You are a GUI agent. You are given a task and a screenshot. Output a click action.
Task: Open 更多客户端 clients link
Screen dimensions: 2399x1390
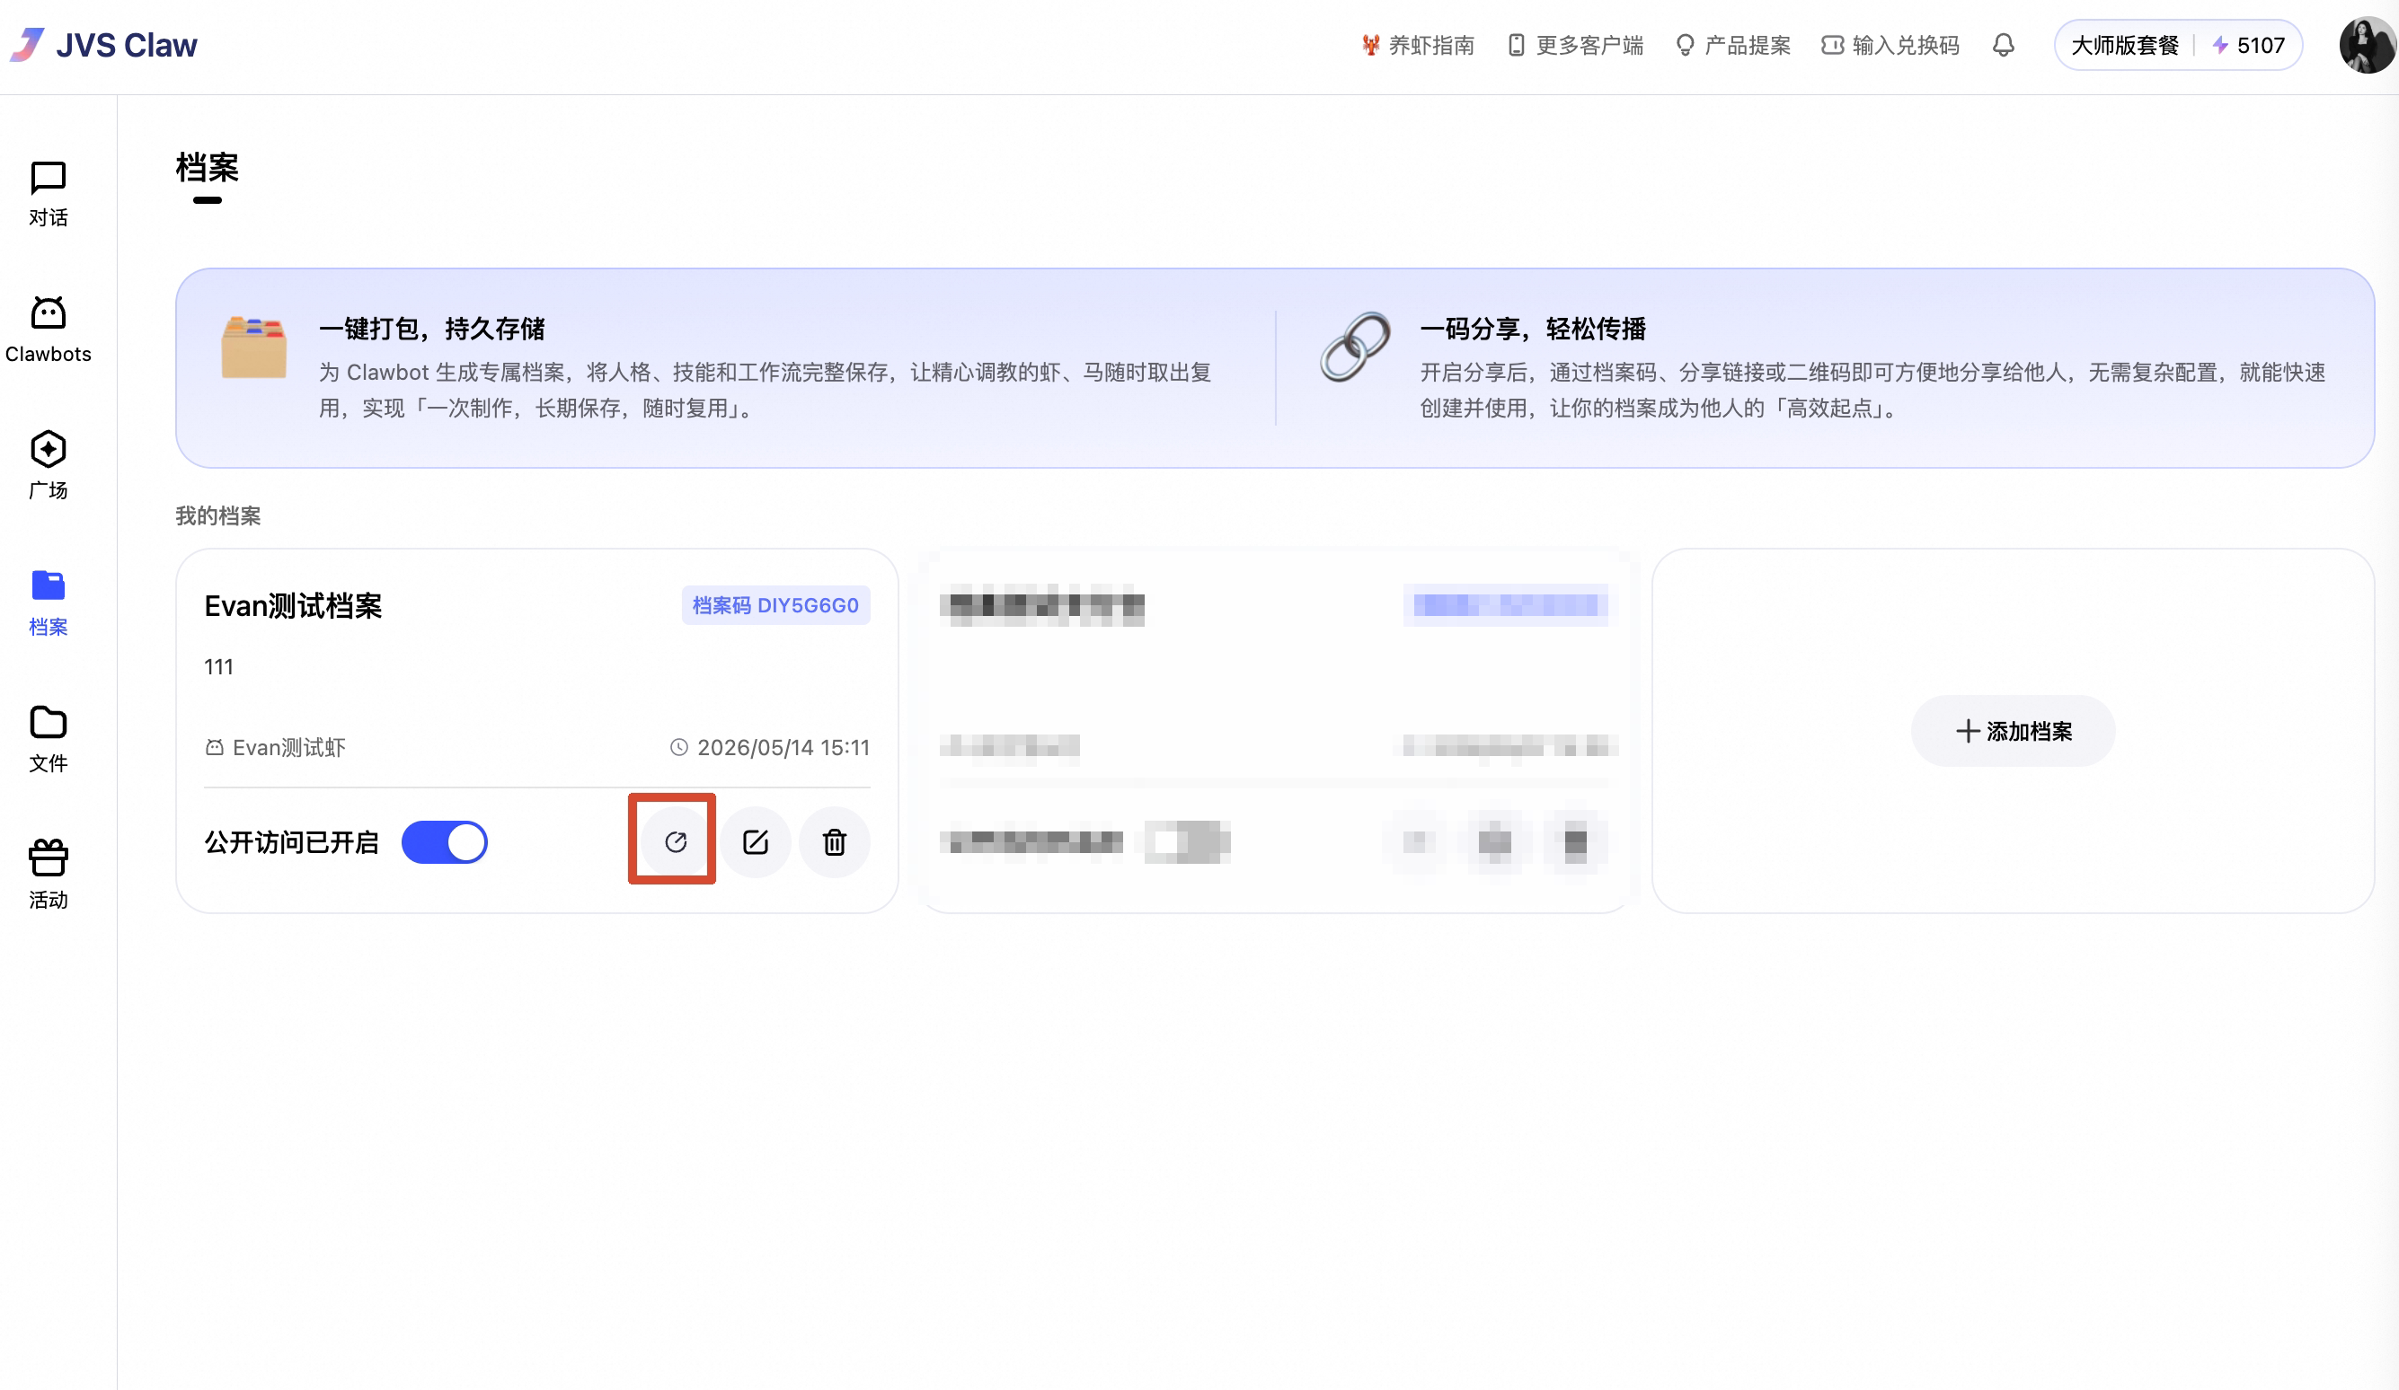(x=1577, y=45)
